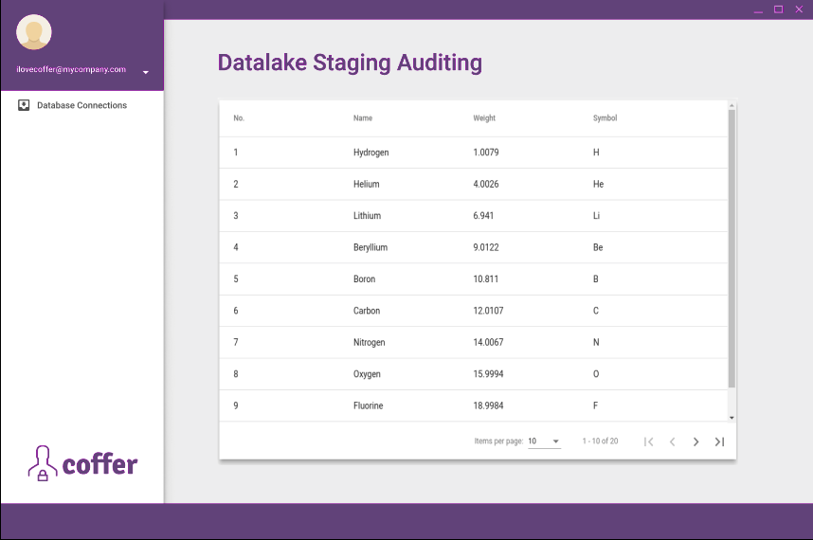Click the table scrollbar down arrow
813x540 pixels.
732,418
